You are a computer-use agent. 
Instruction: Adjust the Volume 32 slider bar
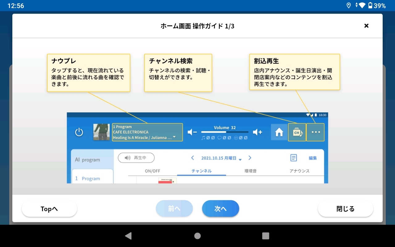tap(225, 132)
